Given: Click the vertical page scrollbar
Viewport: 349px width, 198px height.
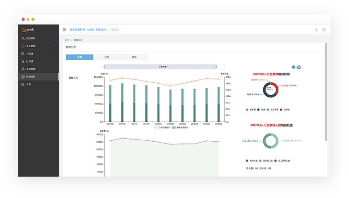Looking at the screenshot, I should pyautogui.click(x=326, y=91).
